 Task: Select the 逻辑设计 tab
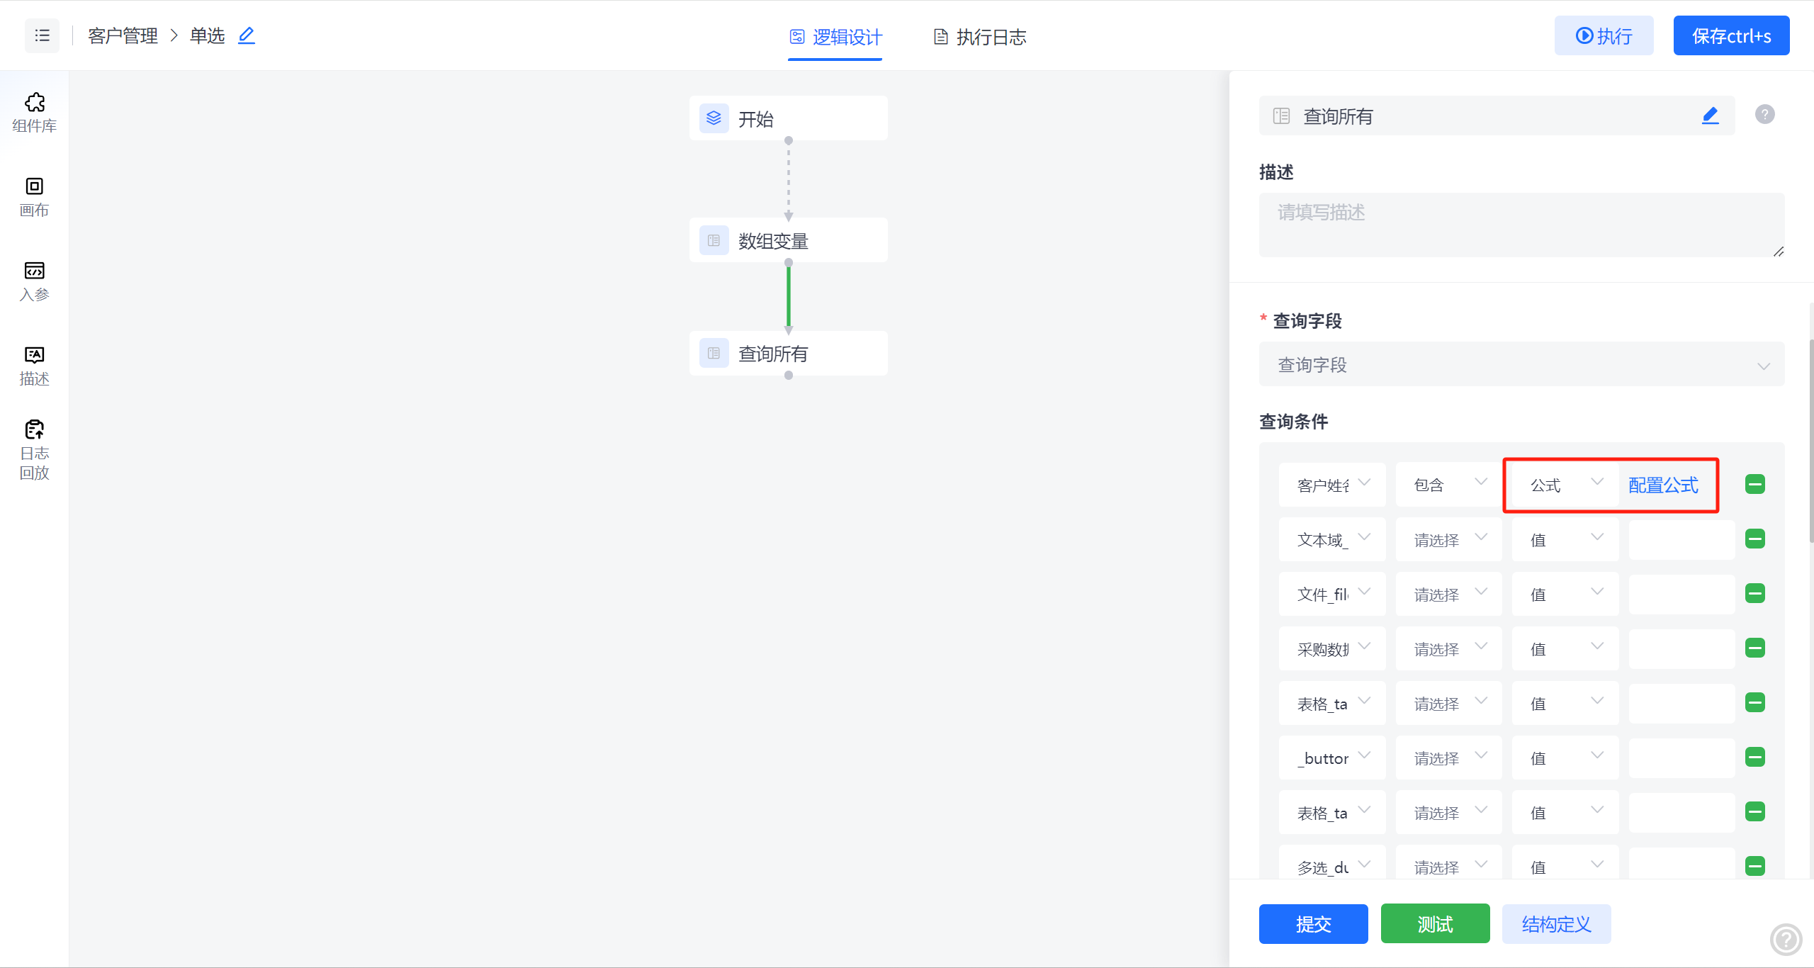coord(836,37)
